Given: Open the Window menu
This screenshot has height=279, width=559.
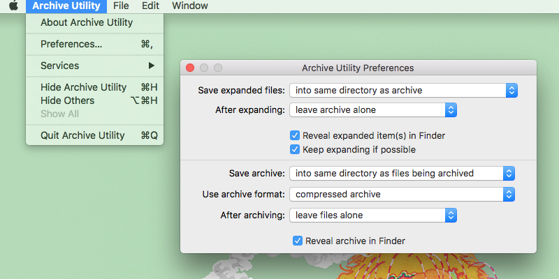Looking at the screenshot, I should [189, 6].
